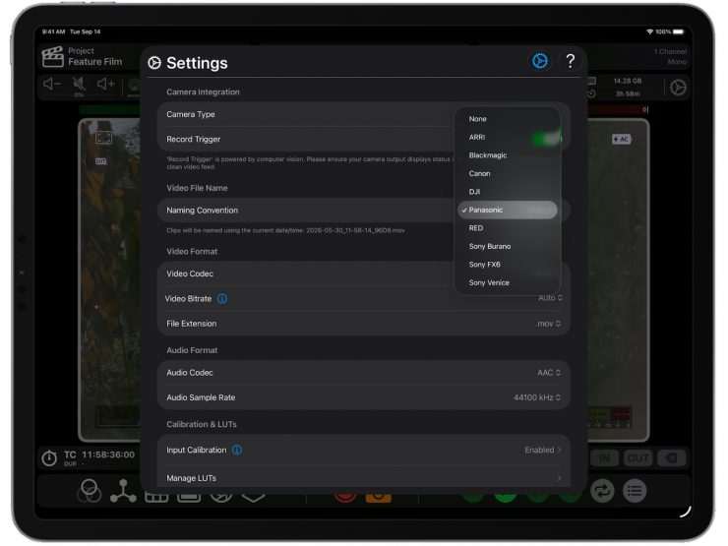Click the 9:41 AM clock in status bar
This screenshot has height=546, width=728.
click(53, 31)
